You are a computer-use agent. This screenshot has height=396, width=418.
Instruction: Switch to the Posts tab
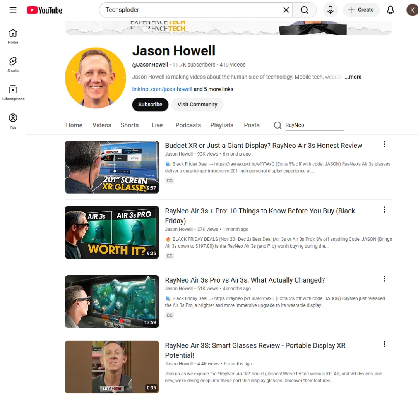252,125
